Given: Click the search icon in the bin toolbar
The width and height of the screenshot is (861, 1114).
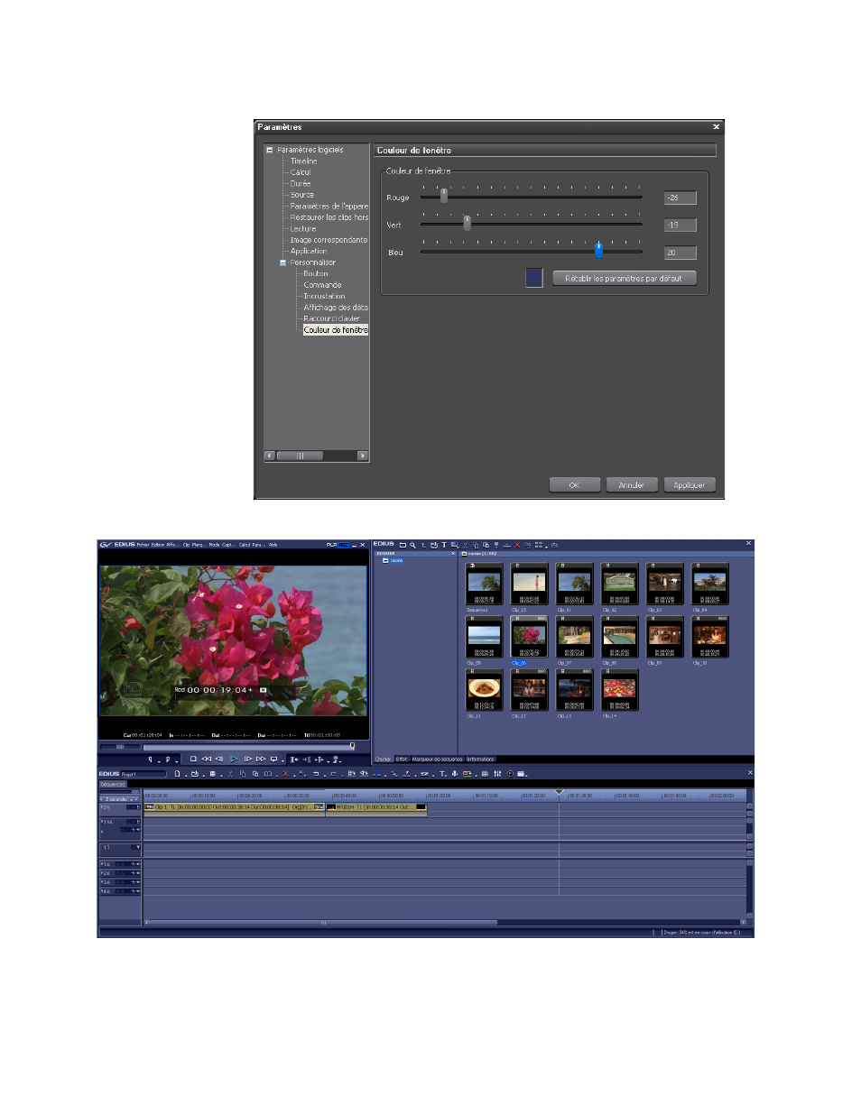Looking at the screenshot, I should [x=412, y=545].
